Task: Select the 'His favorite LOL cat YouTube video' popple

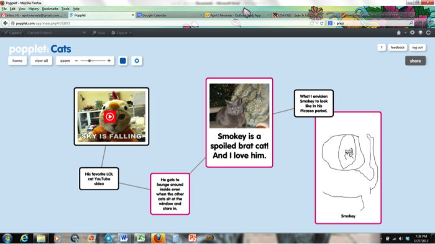Action: tap(99, 179)
